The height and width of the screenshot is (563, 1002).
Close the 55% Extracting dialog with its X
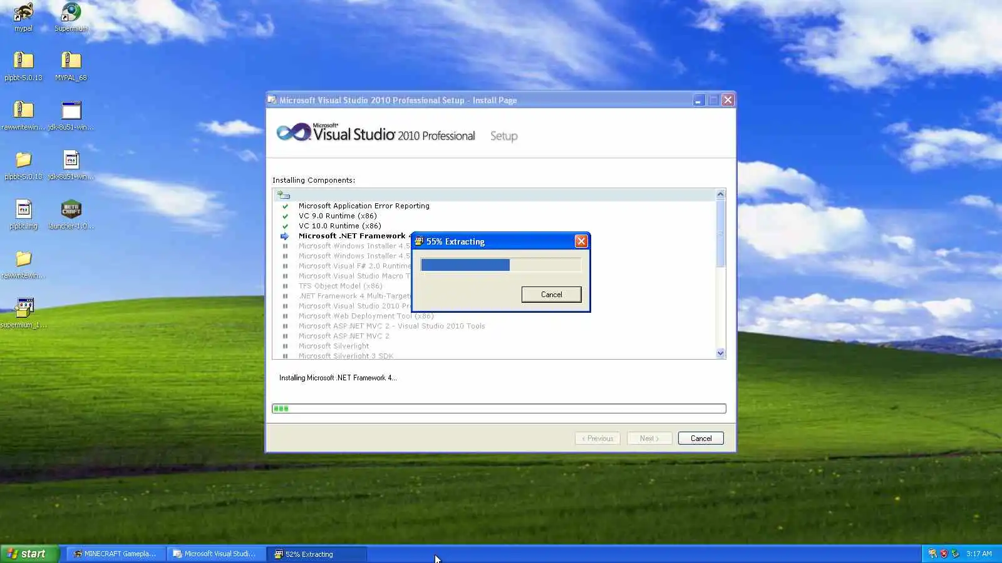tap(581, 241)
